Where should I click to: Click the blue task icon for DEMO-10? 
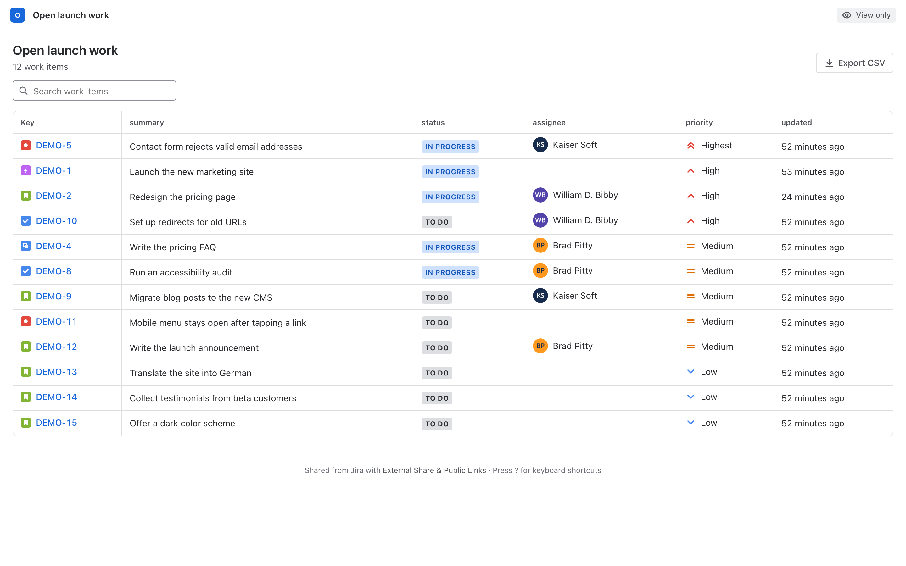point(26,220)
